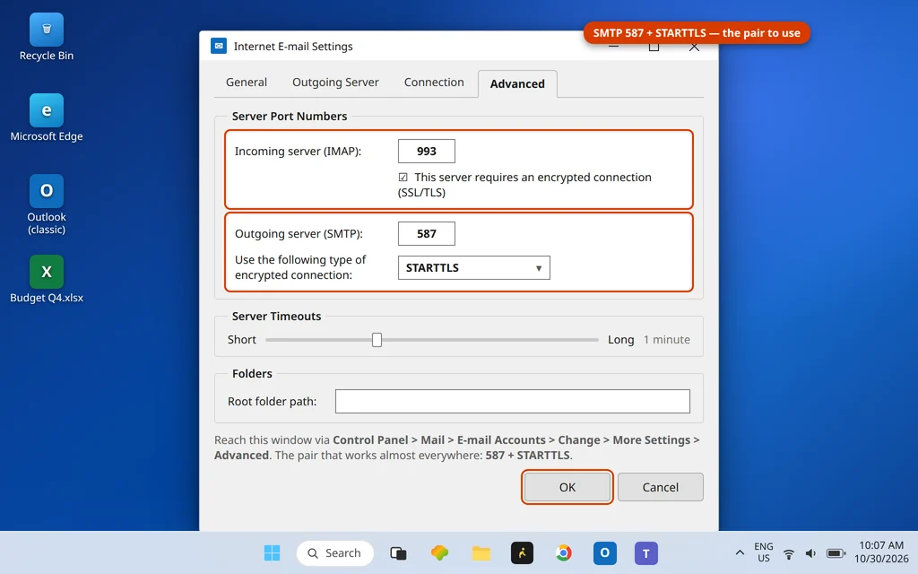Open the Recycle Bin desktop icon

[47, 38]
